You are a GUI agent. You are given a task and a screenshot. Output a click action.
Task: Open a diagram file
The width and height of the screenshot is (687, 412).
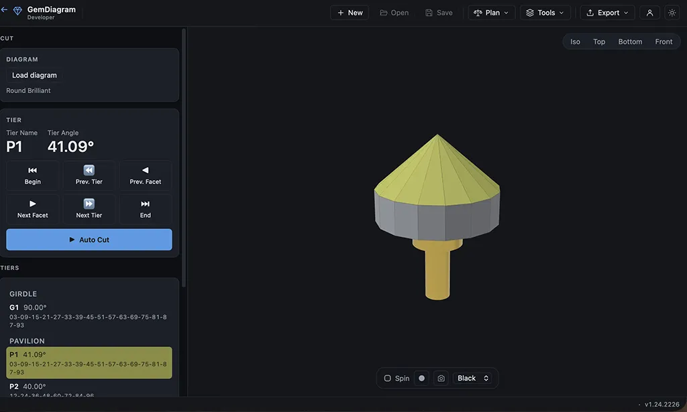394,13
